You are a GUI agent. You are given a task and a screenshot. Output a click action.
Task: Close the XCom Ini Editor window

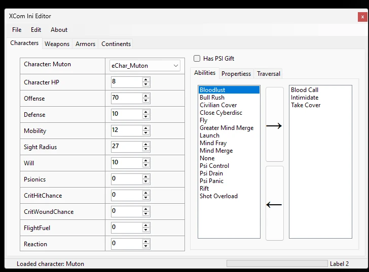[362, 16]
